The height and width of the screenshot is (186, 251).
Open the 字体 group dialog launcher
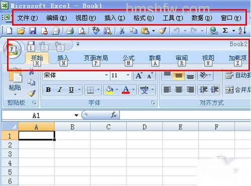click(x=153, y=103)
